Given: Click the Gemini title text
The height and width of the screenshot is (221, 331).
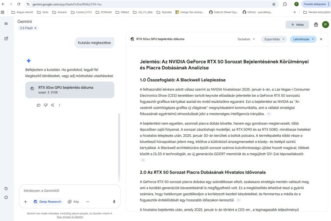Looking at the screenshot, I should [x=25, y=21].
